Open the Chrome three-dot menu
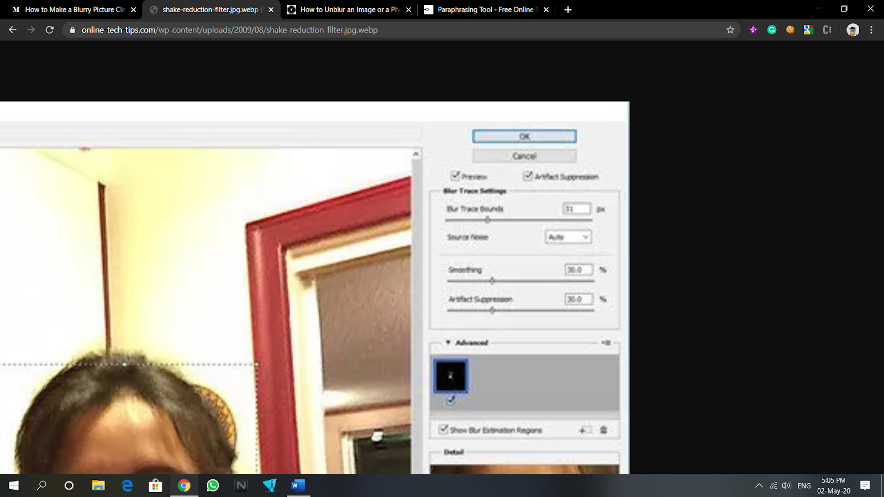884x497 pixels. [x=871, y=30]
